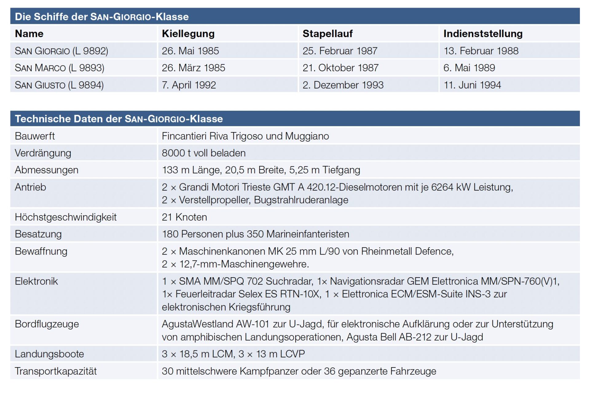Select the 'Kiellegung' column header
The image size is (590, 393).
click(x=188, y=34)
